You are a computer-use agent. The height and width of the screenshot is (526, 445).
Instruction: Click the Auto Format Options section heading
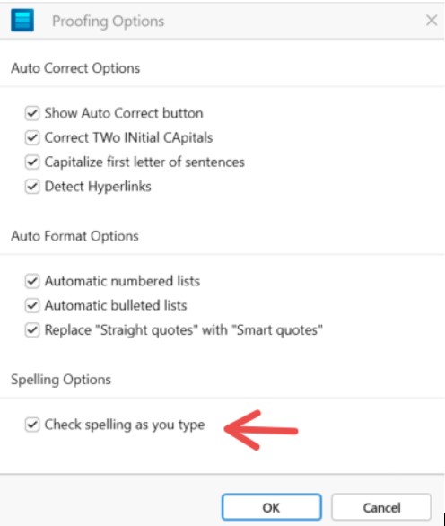pos(74,236)
